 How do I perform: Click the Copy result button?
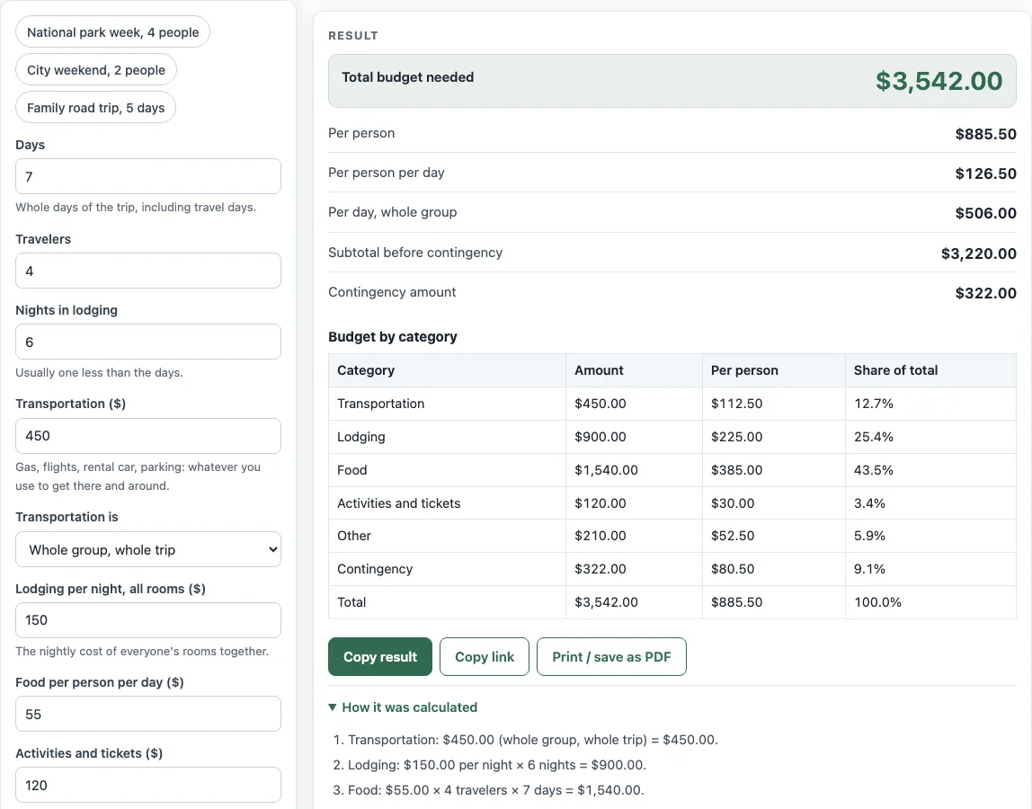tap(379, 657)
